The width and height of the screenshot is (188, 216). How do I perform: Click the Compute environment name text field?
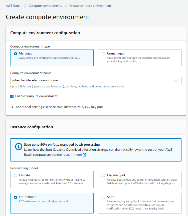(96, 80)
